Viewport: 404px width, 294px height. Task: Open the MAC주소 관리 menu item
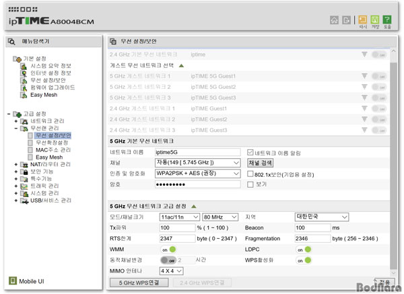point(53,150)
